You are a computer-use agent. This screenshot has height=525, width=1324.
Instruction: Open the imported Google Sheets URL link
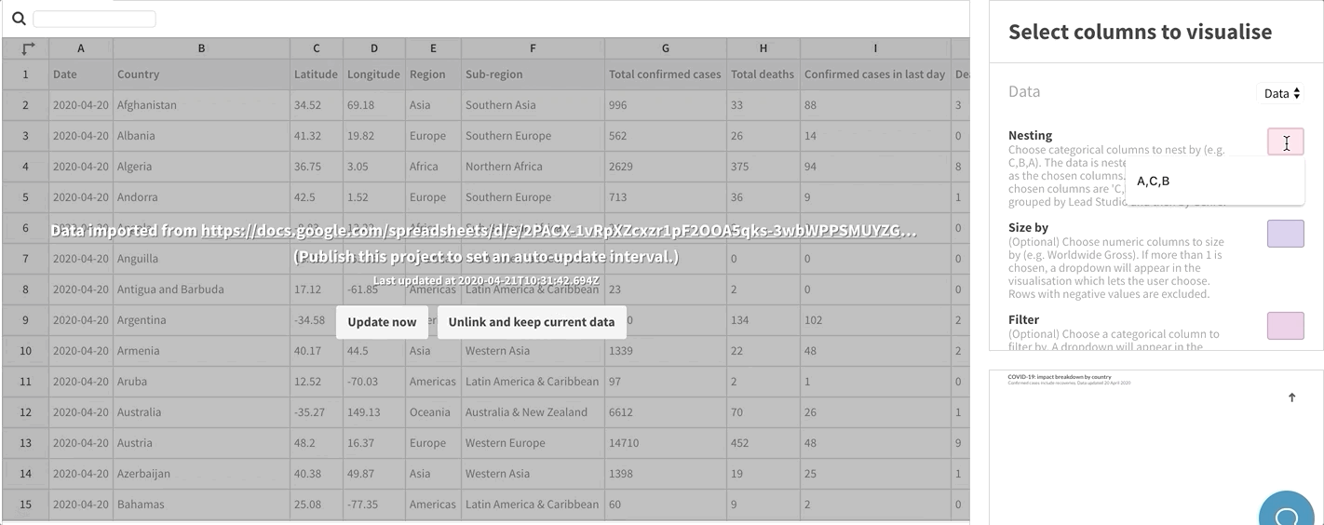[559, 231]
